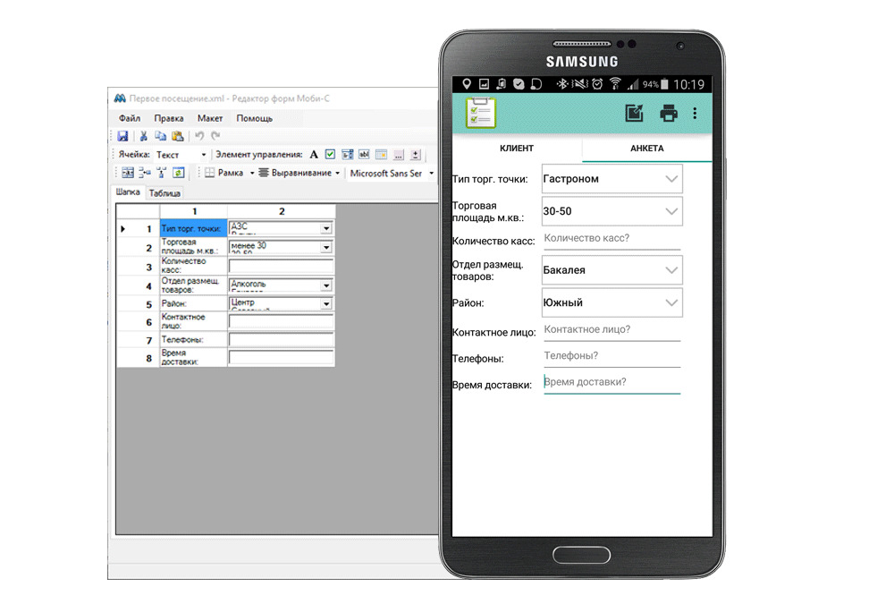Switch to the Таблица tab
The height and width of the screenshot is (604, 894).
pos(164,193)
